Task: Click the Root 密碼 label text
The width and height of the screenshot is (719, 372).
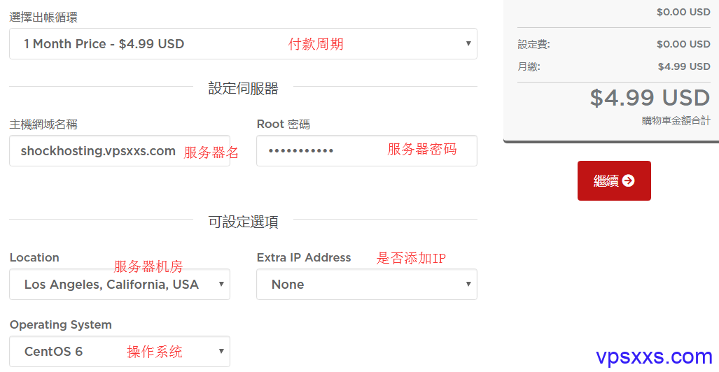Action: point(284,124)
